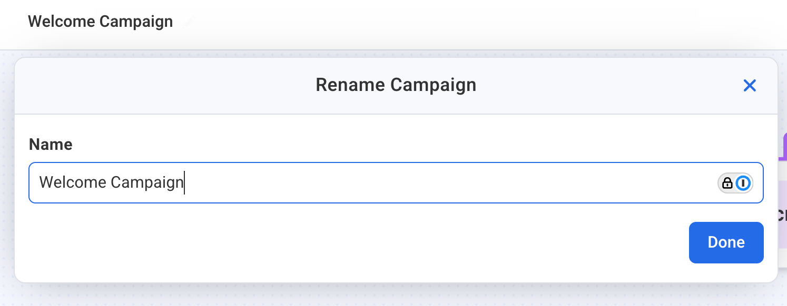Click the dialog header bar left of title
The height and width of the screenshot is (306, 787).
pyautogui.click(x=158, y=86)
